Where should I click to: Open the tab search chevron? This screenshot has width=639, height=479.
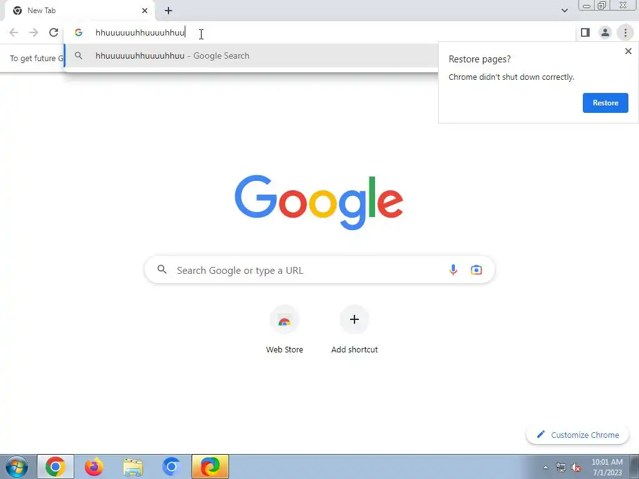[564, 11]
